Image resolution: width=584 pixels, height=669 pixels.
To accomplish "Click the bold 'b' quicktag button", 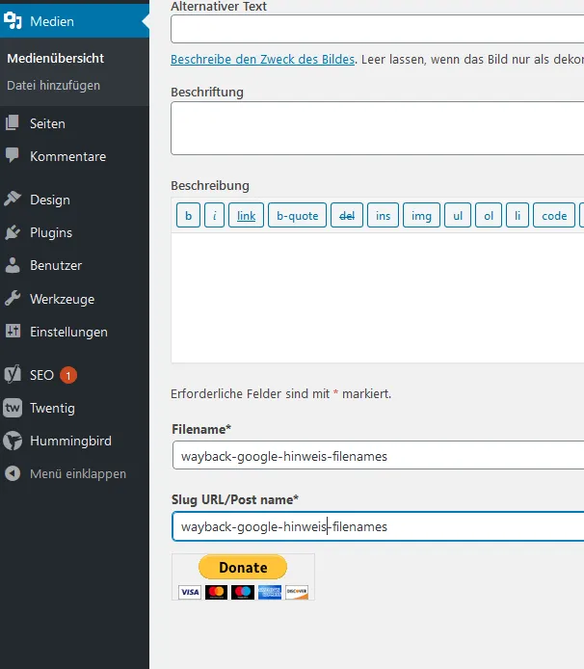I will (188, 215).
